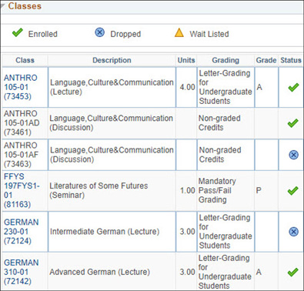Click the Status column header
The image size is (304, 291).
[x=291, y=60]
